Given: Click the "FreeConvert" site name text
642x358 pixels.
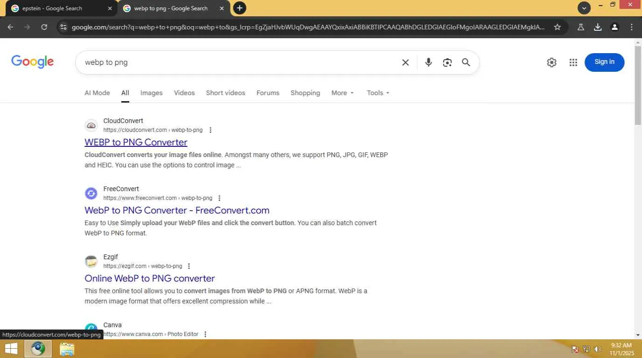Looking at the screenshot, I should 121,189.
